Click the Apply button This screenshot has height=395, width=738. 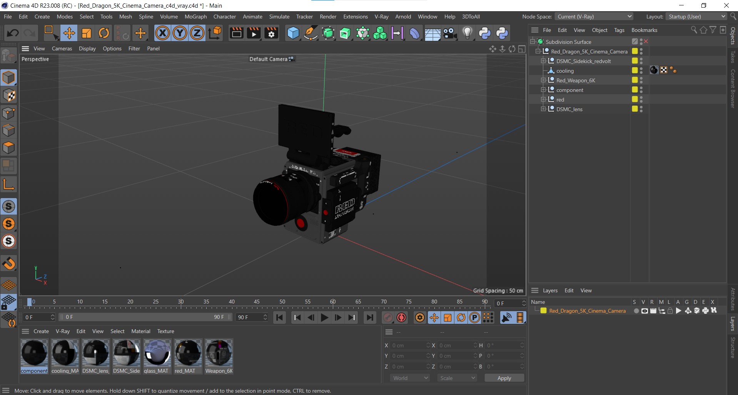(504, 378)
